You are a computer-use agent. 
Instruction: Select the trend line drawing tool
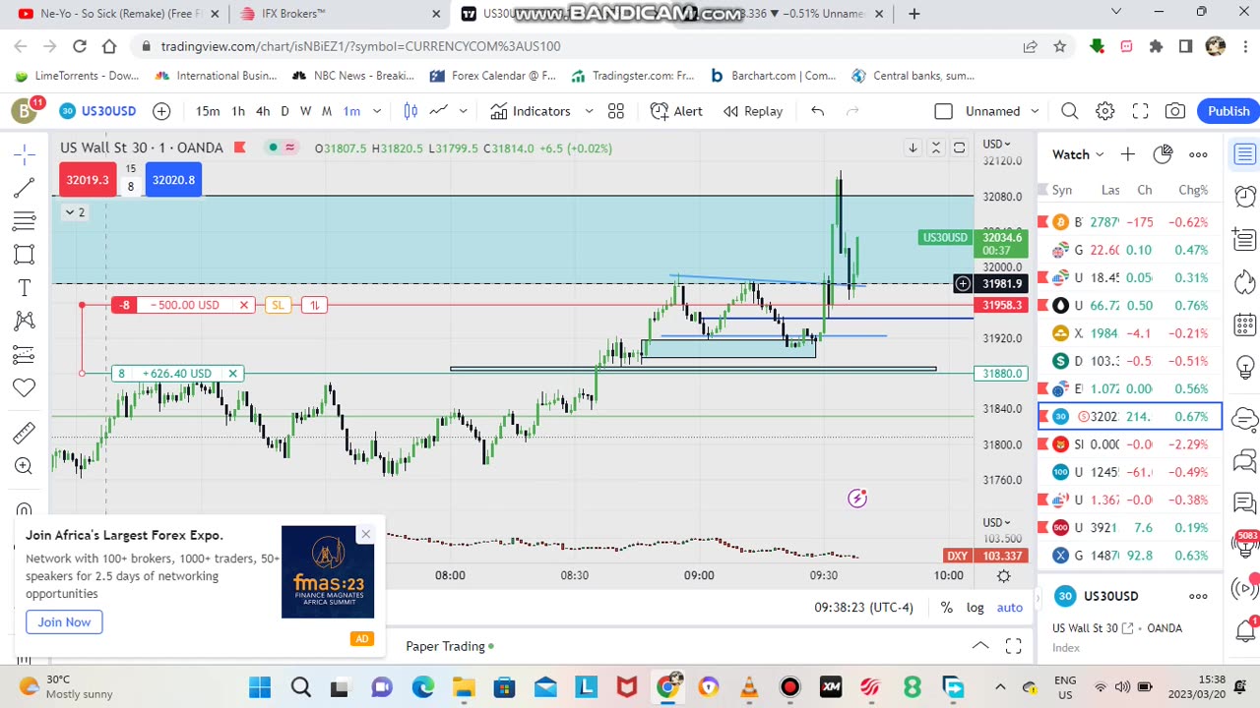point(25,187)
